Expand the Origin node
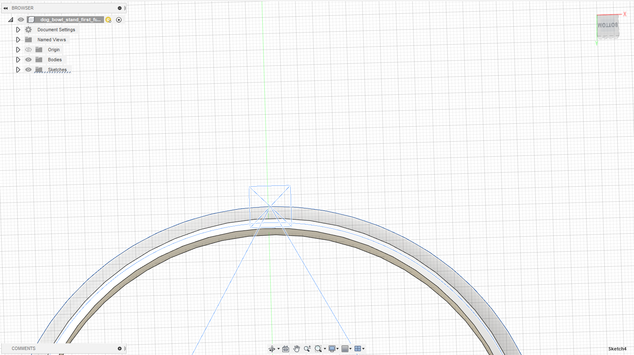 [x=18, y=50]
